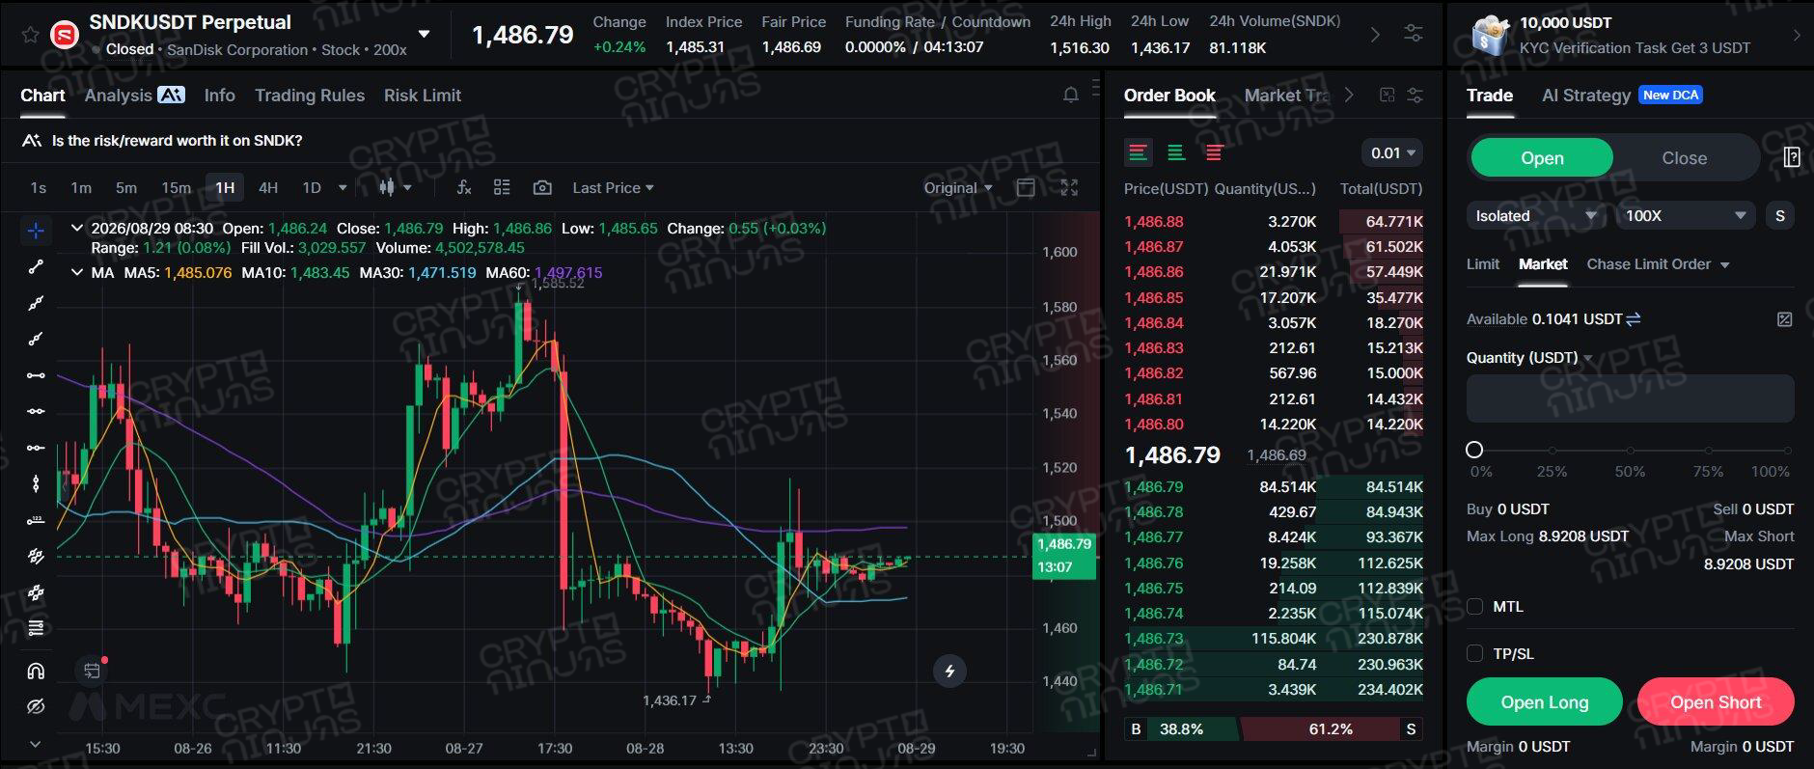Click the chart panel layout window icon
1814x769 pixels.
coord(1026,187)
